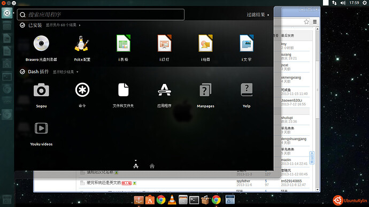Click the Ubuntu Dash launcher button
This screenshot has width=369, height=207.
(7, 13)
